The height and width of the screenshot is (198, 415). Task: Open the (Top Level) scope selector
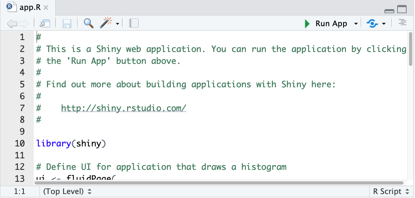click(67, 191)
